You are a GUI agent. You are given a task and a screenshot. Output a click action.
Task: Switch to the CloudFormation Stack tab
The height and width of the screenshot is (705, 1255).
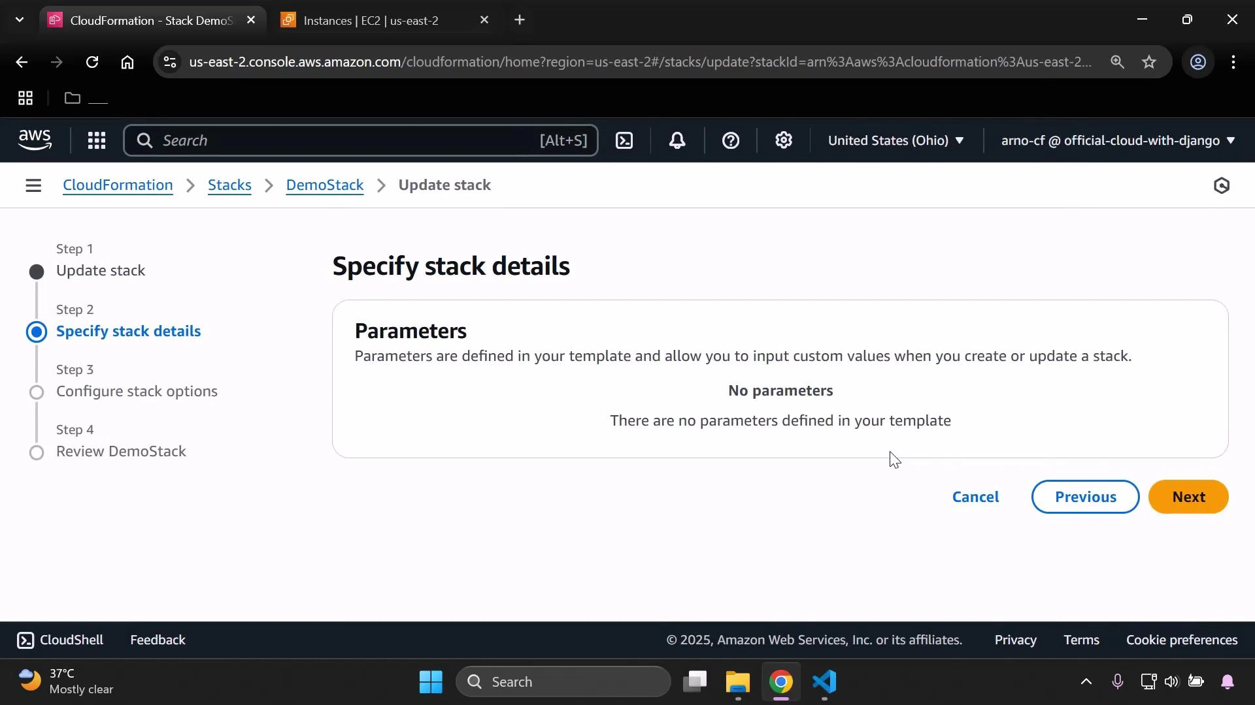point(152,20)
